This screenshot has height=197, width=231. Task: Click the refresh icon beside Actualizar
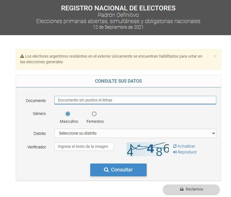pyautogui.click(x=175, y=146)
